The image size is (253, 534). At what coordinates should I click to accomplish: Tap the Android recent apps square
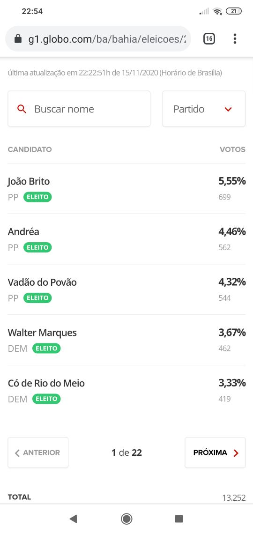[179, 519]
